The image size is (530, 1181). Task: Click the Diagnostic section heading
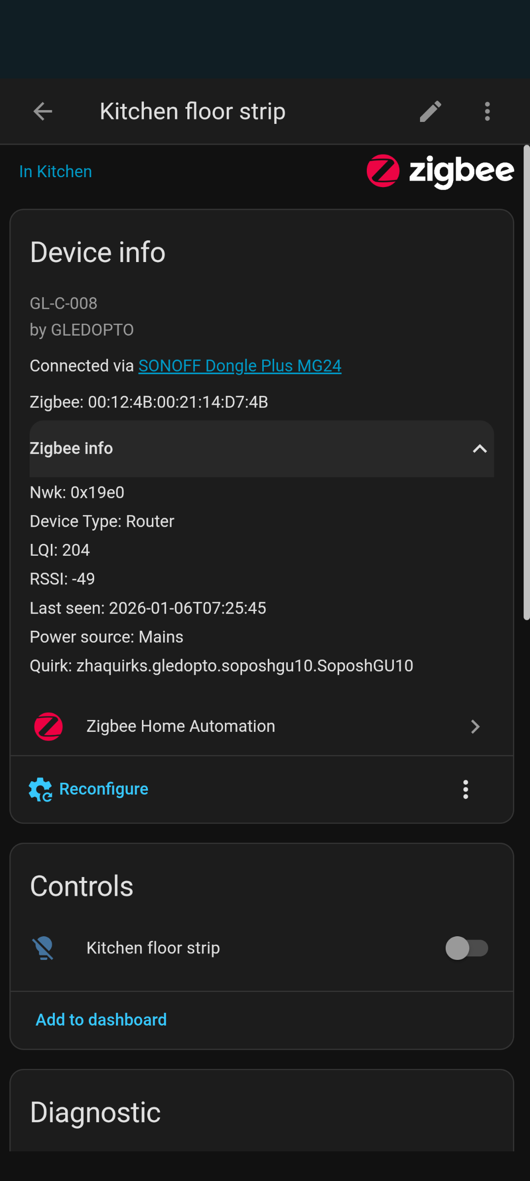96,1112
